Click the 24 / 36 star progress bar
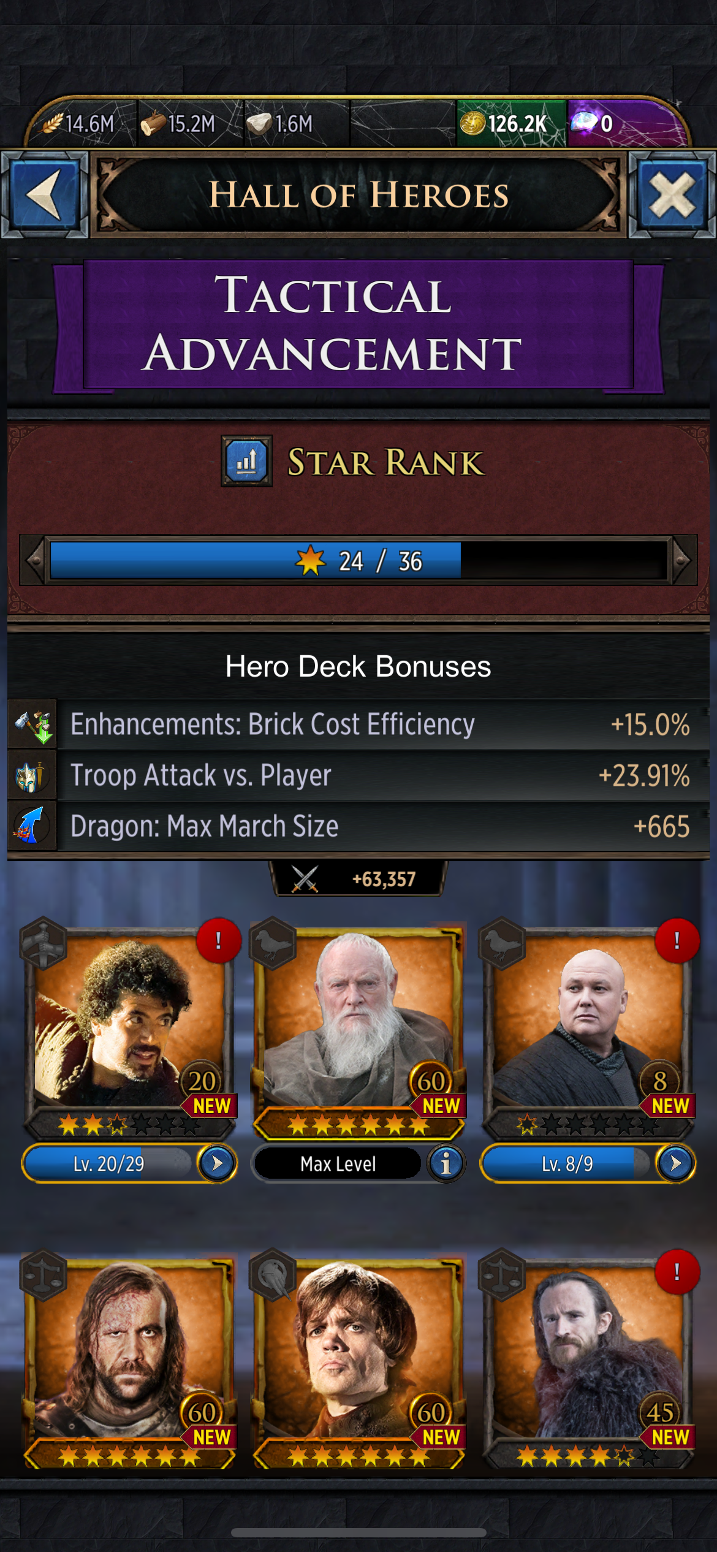Viewport: 717px width, 1552px height. point(358,560)
